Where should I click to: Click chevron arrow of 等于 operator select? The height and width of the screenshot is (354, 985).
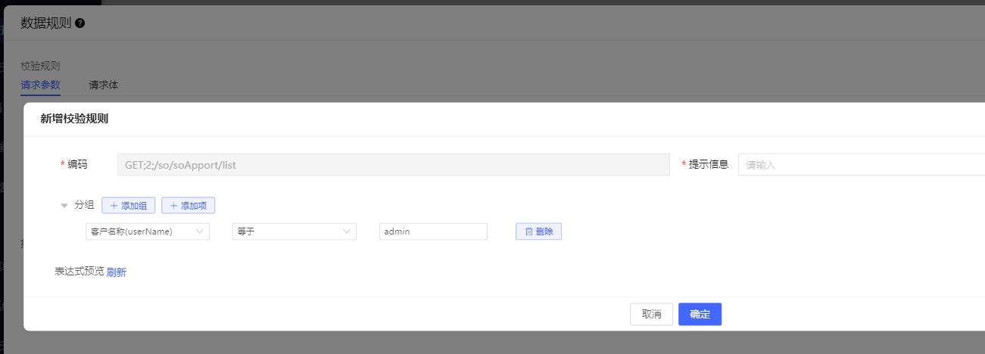(347, 231)
